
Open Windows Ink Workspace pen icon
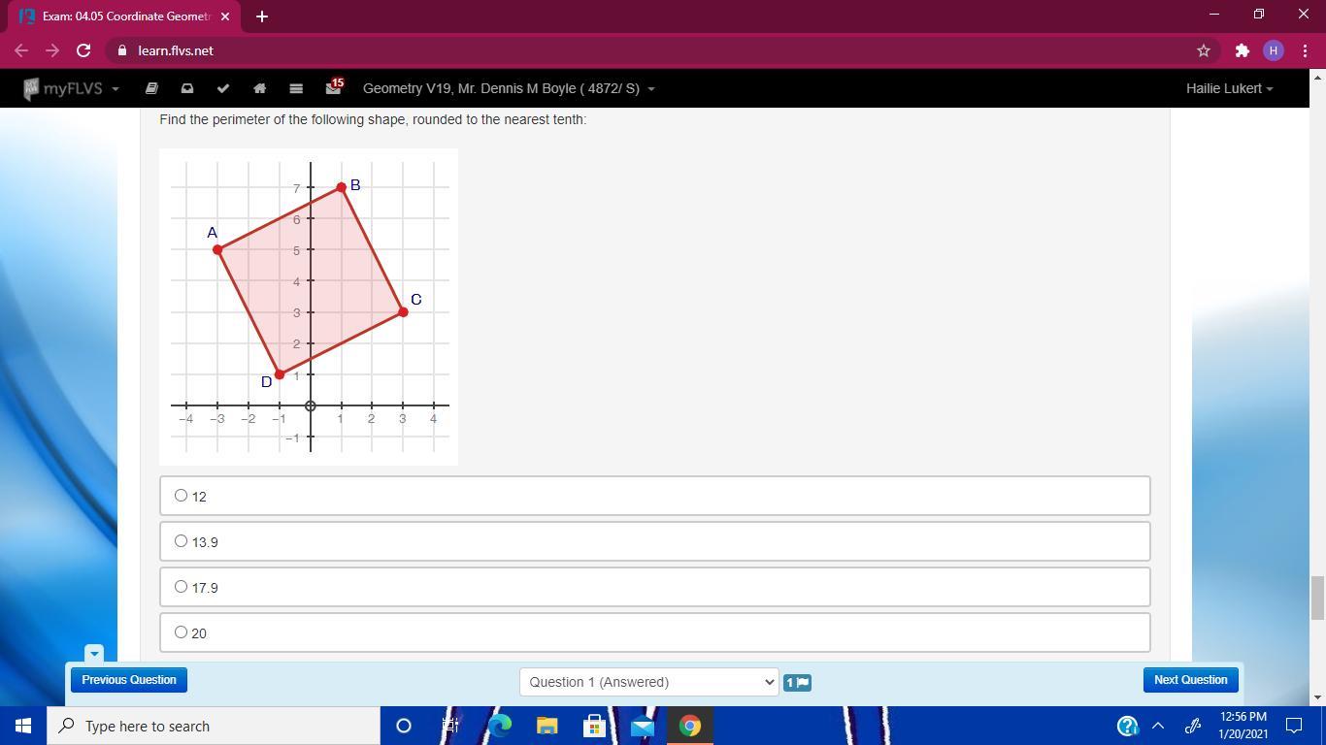(1193, 726)
